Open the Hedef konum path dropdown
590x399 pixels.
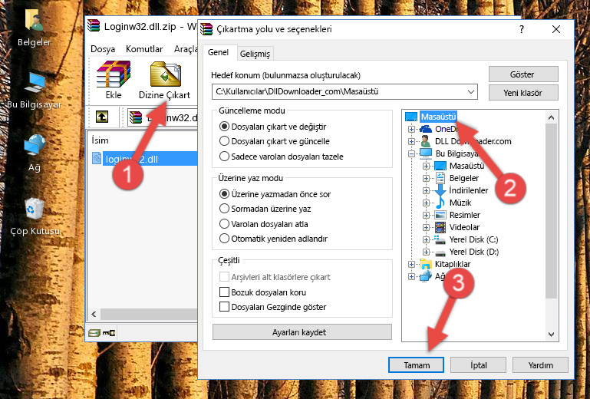472,91
